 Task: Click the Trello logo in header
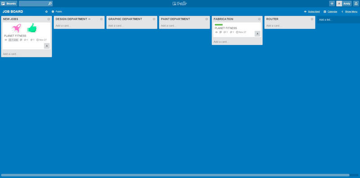180,4
